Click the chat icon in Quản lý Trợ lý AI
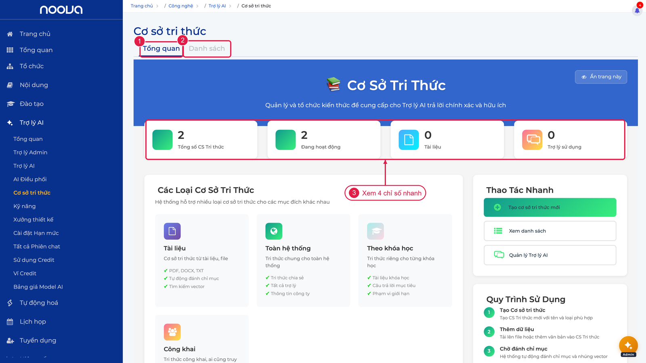Image resolution: width=646 pixels, height=363 pixels. 499,255
